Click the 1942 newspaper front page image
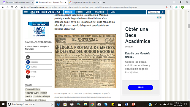The height and width of the screenshot is (107, 190). (x=85, y=61)
